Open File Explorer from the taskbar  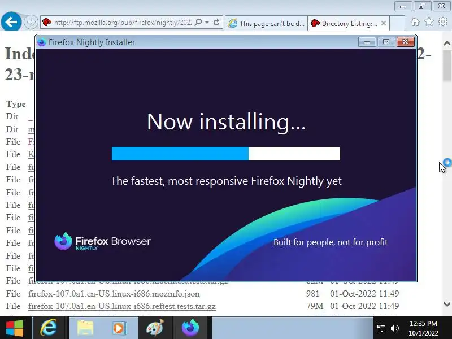pyautogui.click(x=85, y=328)
